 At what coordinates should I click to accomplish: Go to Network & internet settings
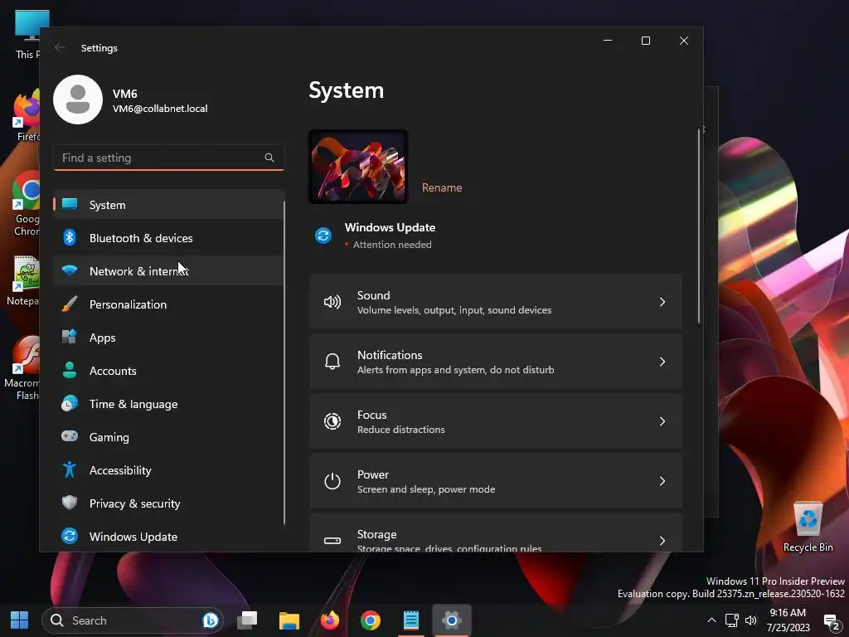tap(168, 271)
